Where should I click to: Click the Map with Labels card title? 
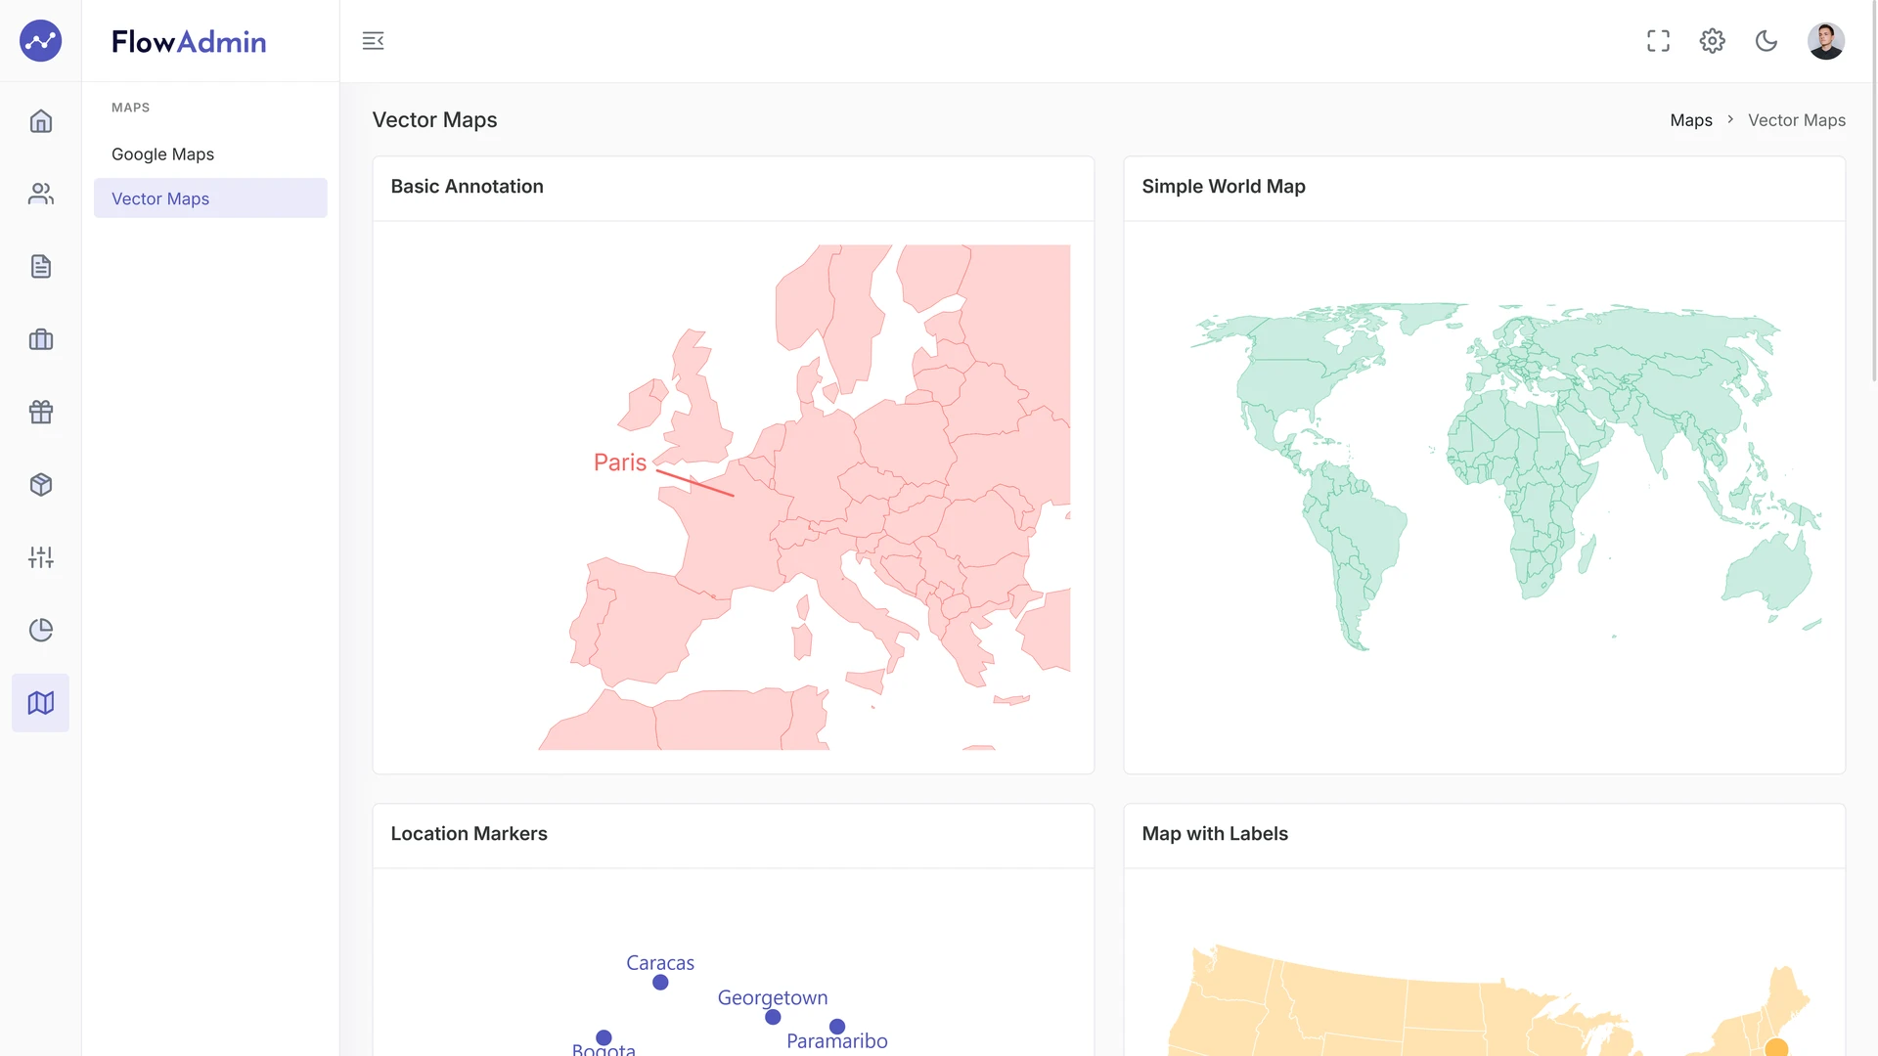point(1215,834)
